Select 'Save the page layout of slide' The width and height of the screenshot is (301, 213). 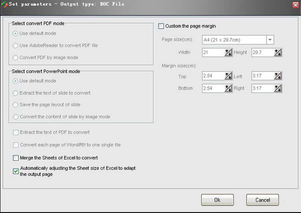(15, 105)
